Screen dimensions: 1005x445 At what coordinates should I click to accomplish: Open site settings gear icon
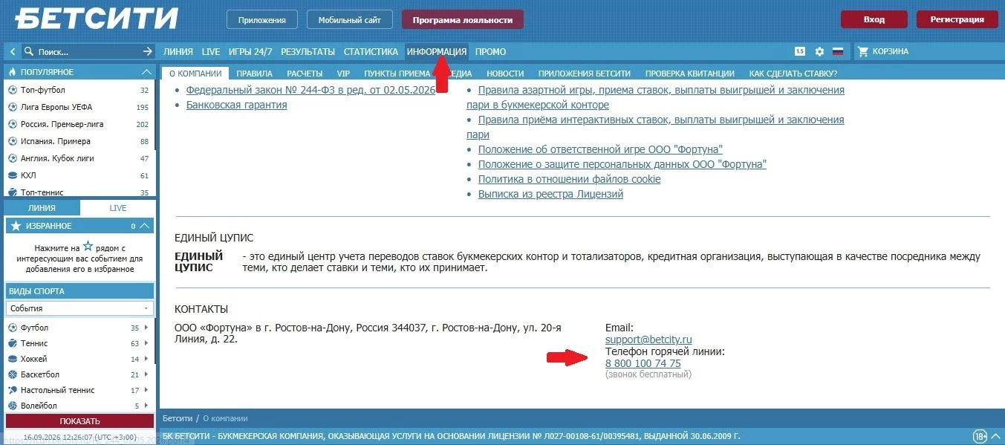[x=819, y=52]
